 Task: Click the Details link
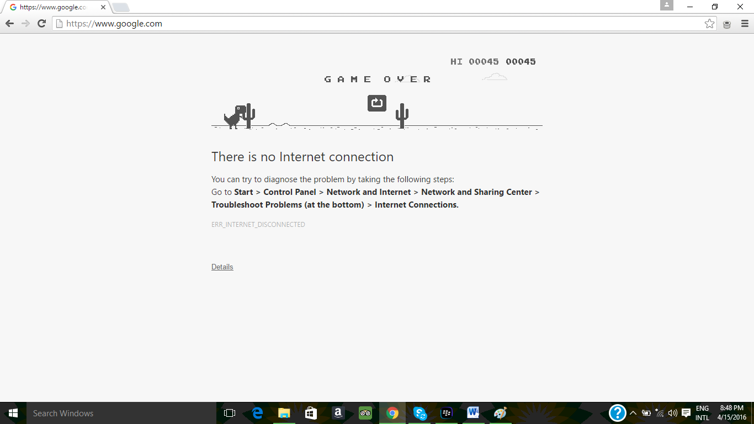(222, 267)
